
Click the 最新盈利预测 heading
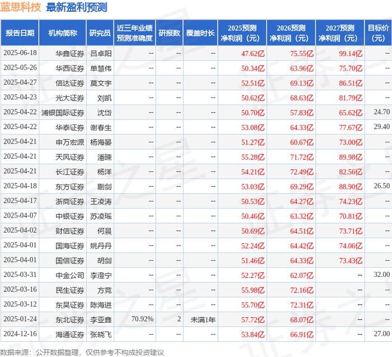(x=77, y=7)
